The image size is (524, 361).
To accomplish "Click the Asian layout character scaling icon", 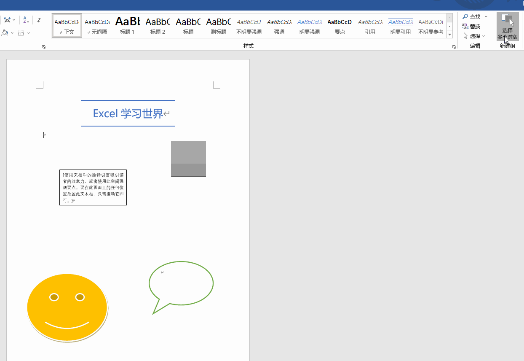I will (x=7, y=20).
